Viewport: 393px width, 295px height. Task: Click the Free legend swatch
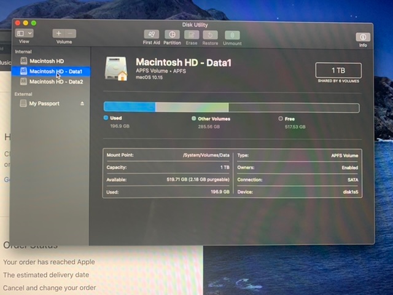coord(281,119)
